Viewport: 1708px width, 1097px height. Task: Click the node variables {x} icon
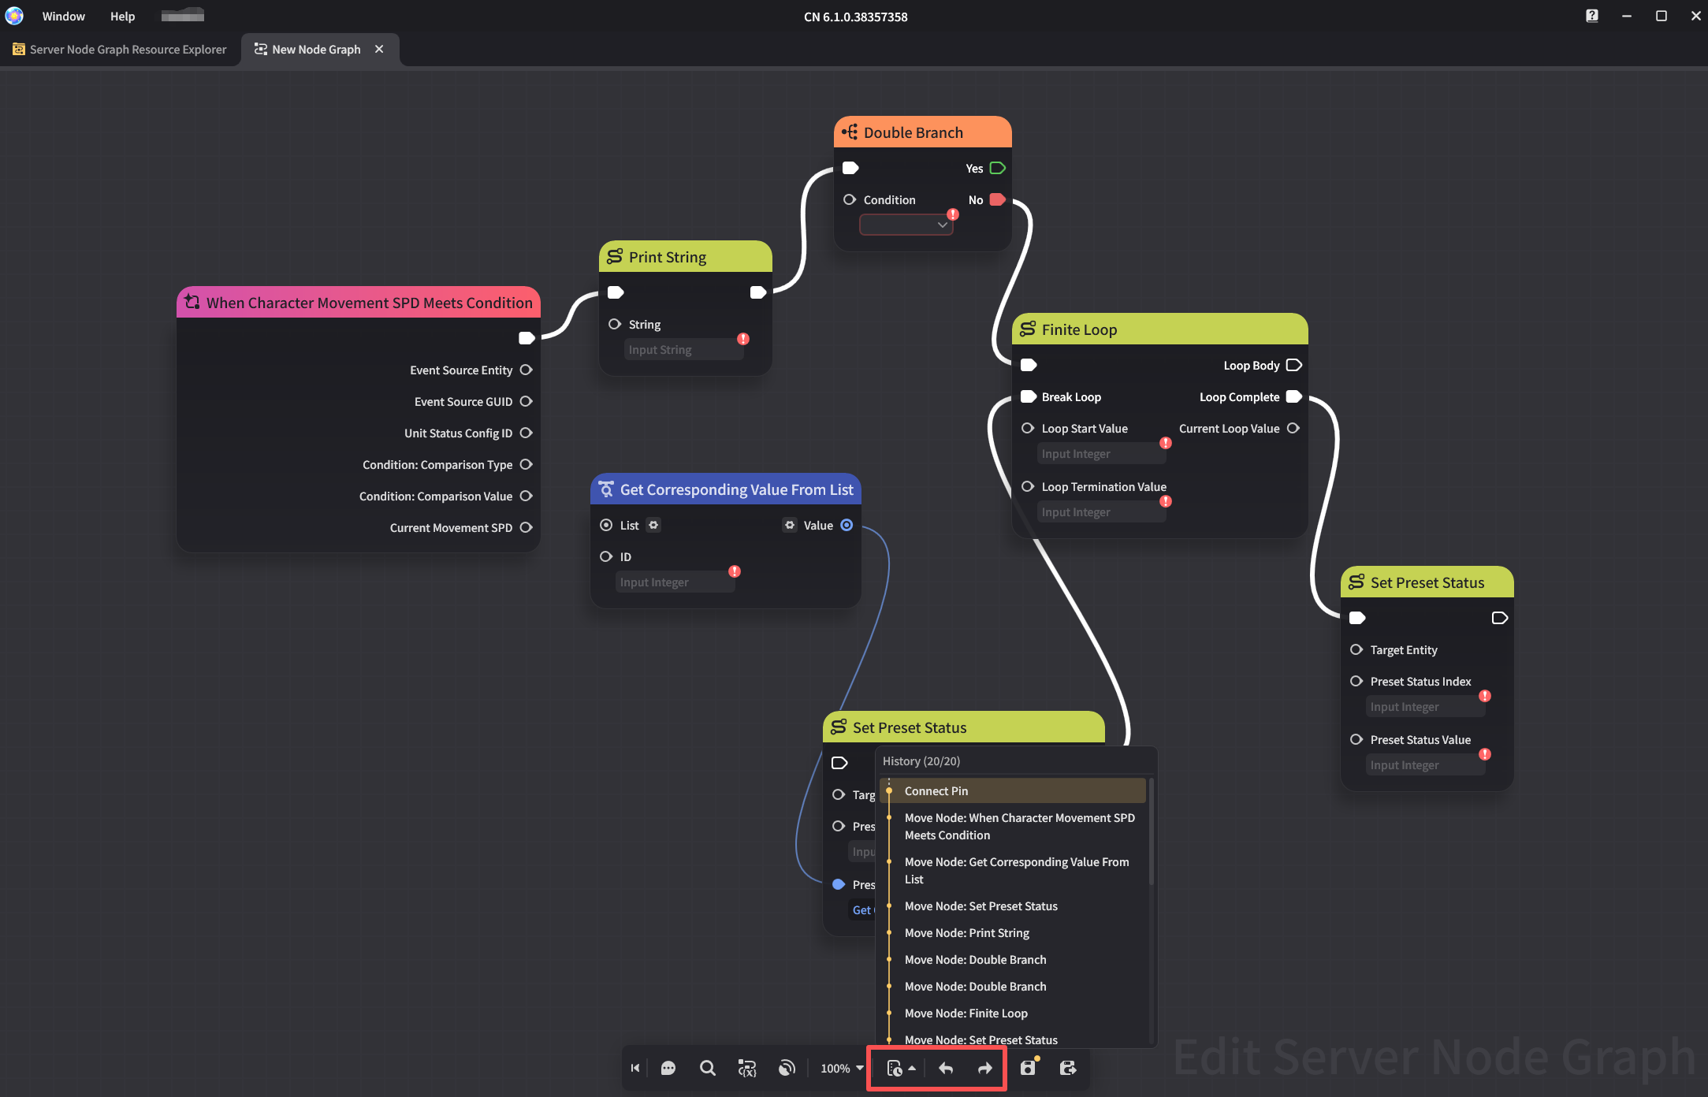(746, 1068)
